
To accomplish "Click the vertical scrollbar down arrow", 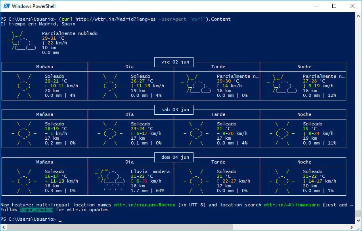I will 358,221.
